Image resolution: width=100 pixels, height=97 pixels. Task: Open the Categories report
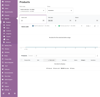point(9,34)
